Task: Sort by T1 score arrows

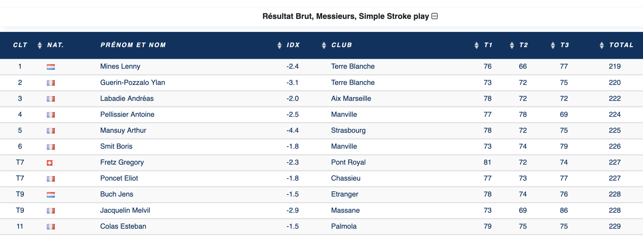Action: pos(512,45)
